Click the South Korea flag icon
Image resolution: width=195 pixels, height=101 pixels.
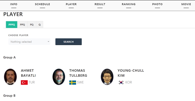point(121,82)
